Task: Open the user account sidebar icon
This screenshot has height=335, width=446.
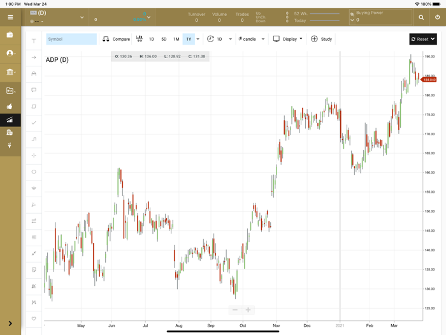Action: pos(10,53)
